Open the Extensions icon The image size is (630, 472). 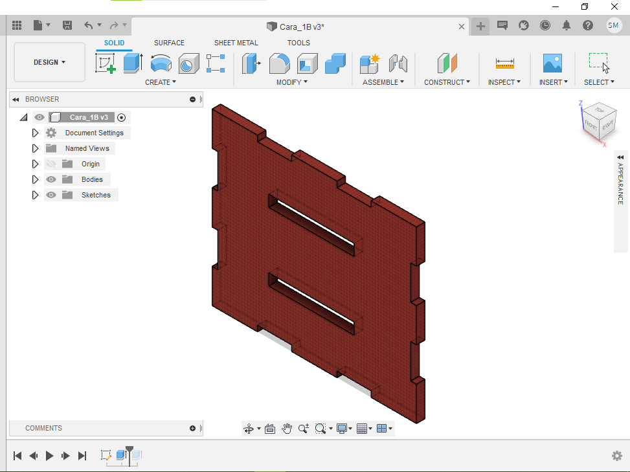(x=524, y=26)
